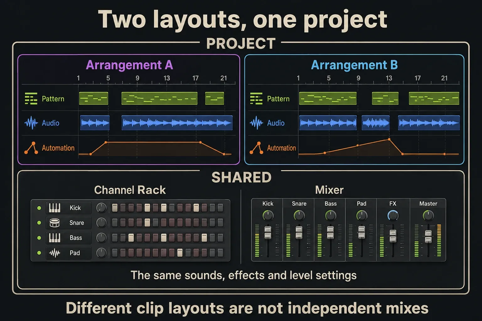The width and height of the screenshot is (482, 321).
Task: Click the Bass channel knob in Channel Rack
Action: [x=101, y=238]
